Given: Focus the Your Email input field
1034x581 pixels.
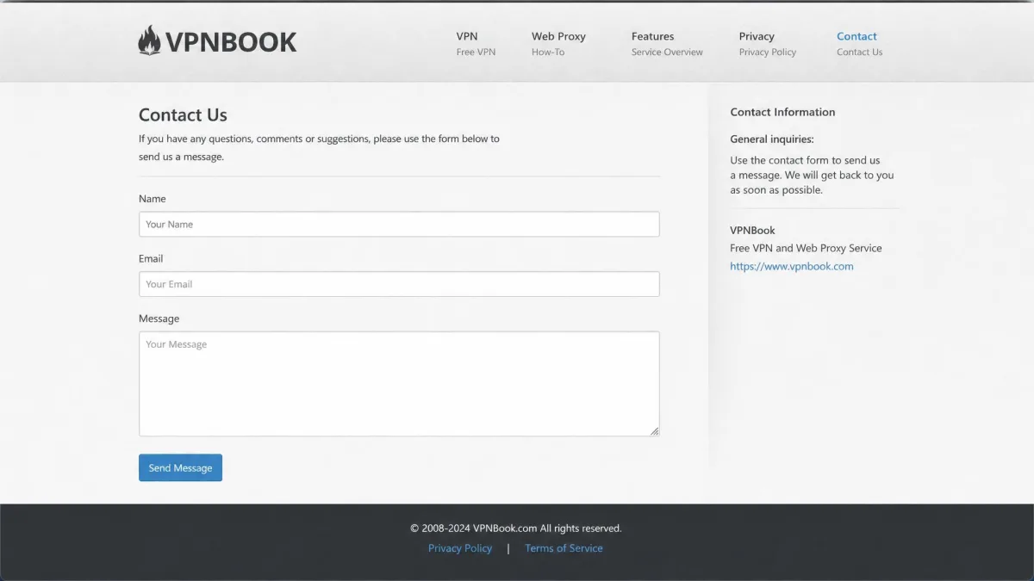Looking at the screenshot, I should tap(399, 284).
